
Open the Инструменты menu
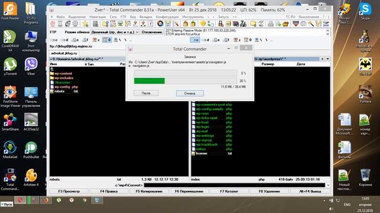pyautogui.click(x=193, y=17)
